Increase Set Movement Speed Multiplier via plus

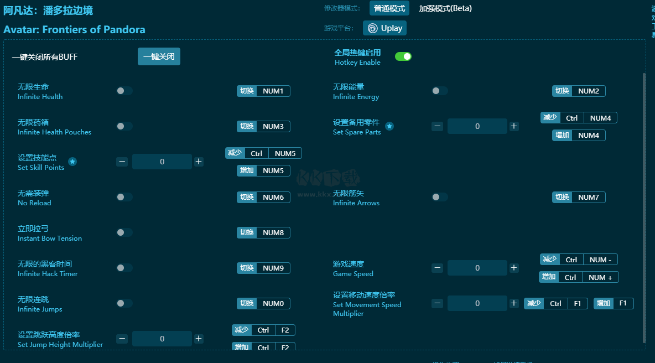point(514,303)
